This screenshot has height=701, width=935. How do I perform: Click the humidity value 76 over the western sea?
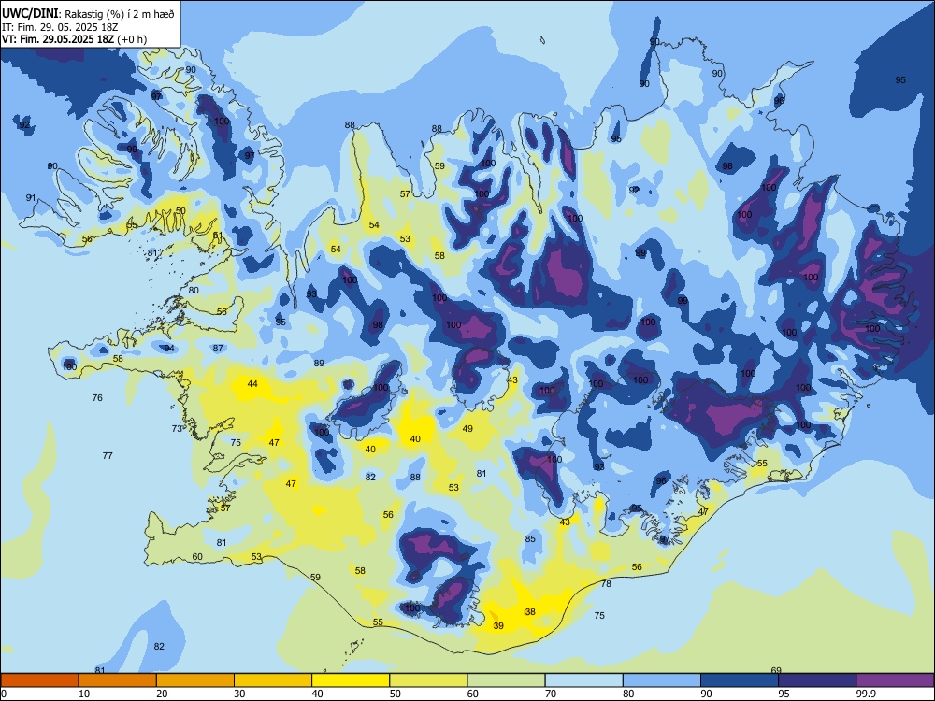point(97,397)
